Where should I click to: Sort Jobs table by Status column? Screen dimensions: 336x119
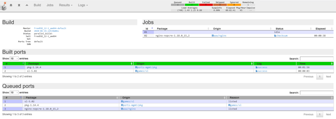click(292, 29)
